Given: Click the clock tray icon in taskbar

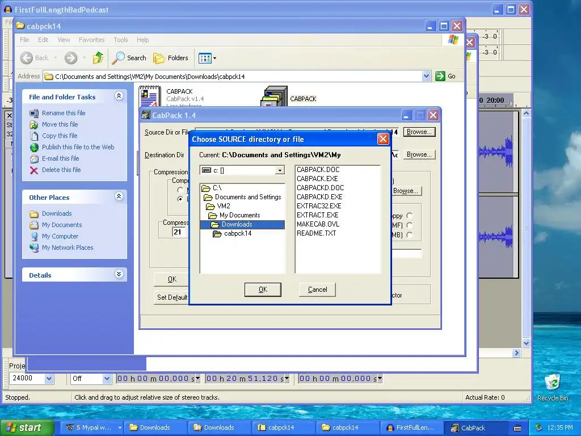Looking at the screenshot, I should pyautogui.click(x=559, y=427).
